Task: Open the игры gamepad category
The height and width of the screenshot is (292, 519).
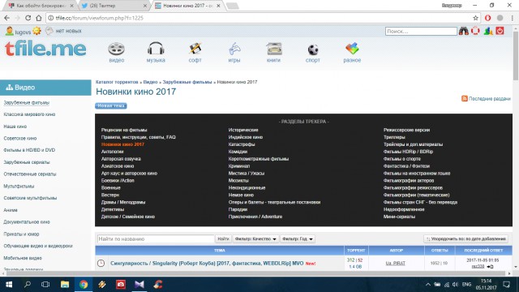Action: pyautogui.click(x=234, y=52)
